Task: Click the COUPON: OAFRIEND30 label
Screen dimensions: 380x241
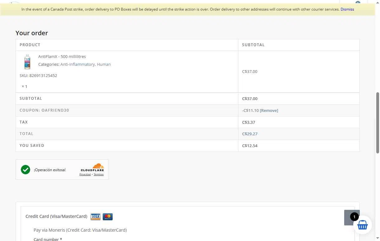Action: (x=44, y=110)
